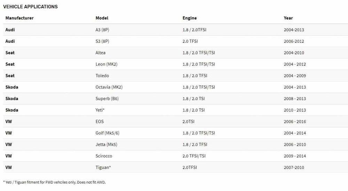Click the Year column header
Screen dimensions: 348x191
point(288,18)
